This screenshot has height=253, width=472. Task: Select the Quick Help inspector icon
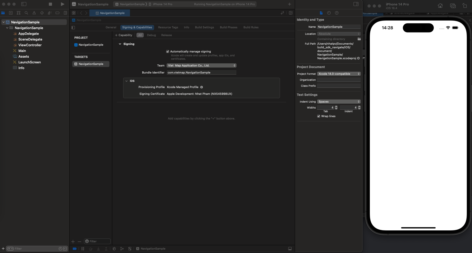click(337, 13)
